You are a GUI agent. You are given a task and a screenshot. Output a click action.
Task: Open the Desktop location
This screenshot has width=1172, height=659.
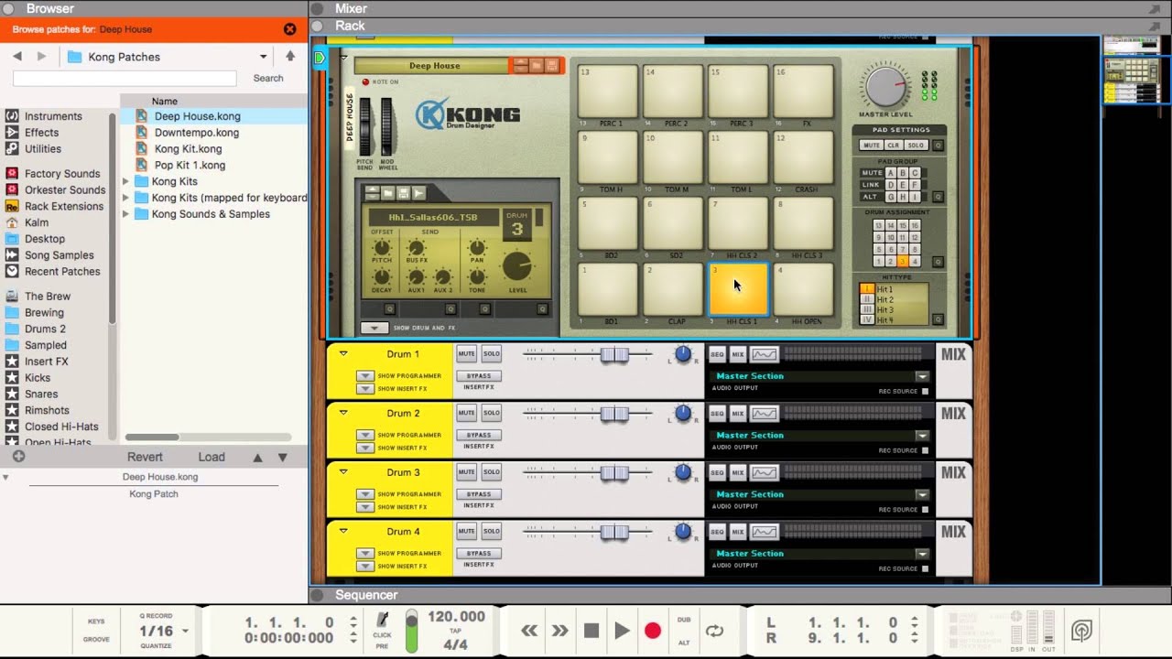click(45, 239)
